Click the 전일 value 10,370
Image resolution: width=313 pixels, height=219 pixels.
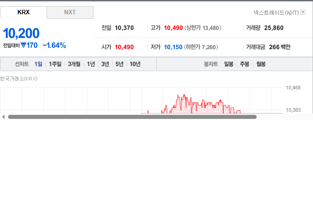click(124, 28)
